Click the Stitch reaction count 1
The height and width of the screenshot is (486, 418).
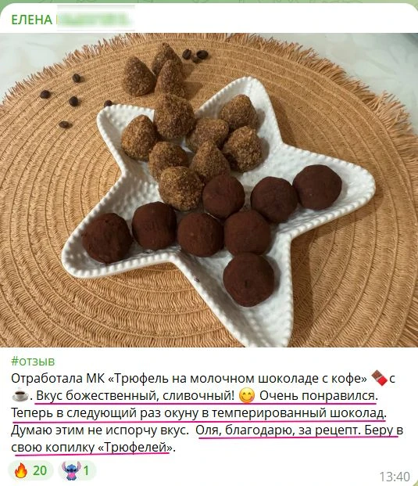[86, 470]
